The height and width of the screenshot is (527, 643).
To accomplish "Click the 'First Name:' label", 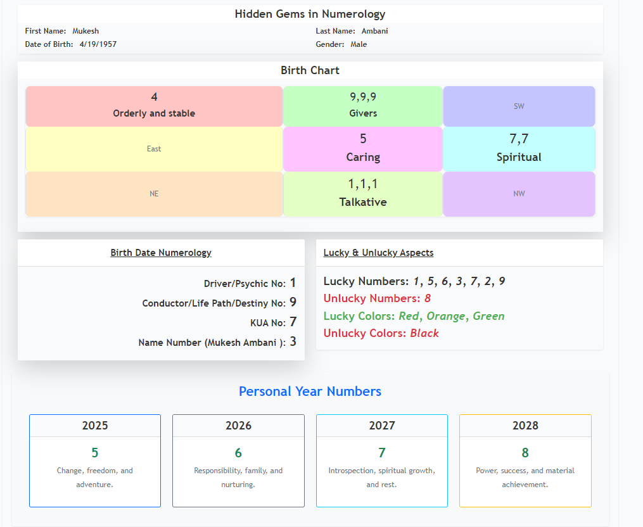I will [46, 31].
